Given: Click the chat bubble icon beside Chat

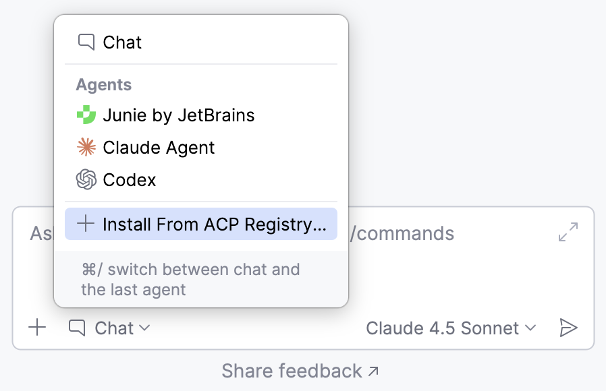Looking at the screenshot, I should click(86, 42).
